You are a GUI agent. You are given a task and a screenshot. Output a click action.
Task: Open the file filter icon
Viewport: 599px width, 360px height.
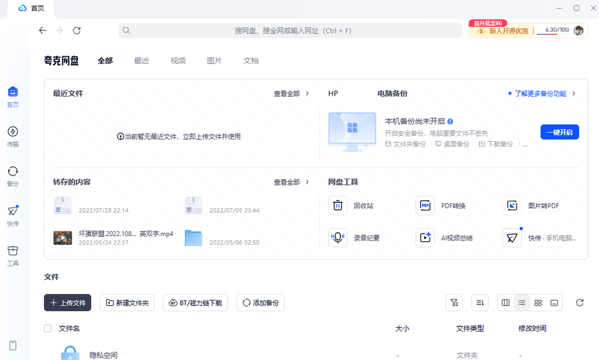(x=454, y=303)
